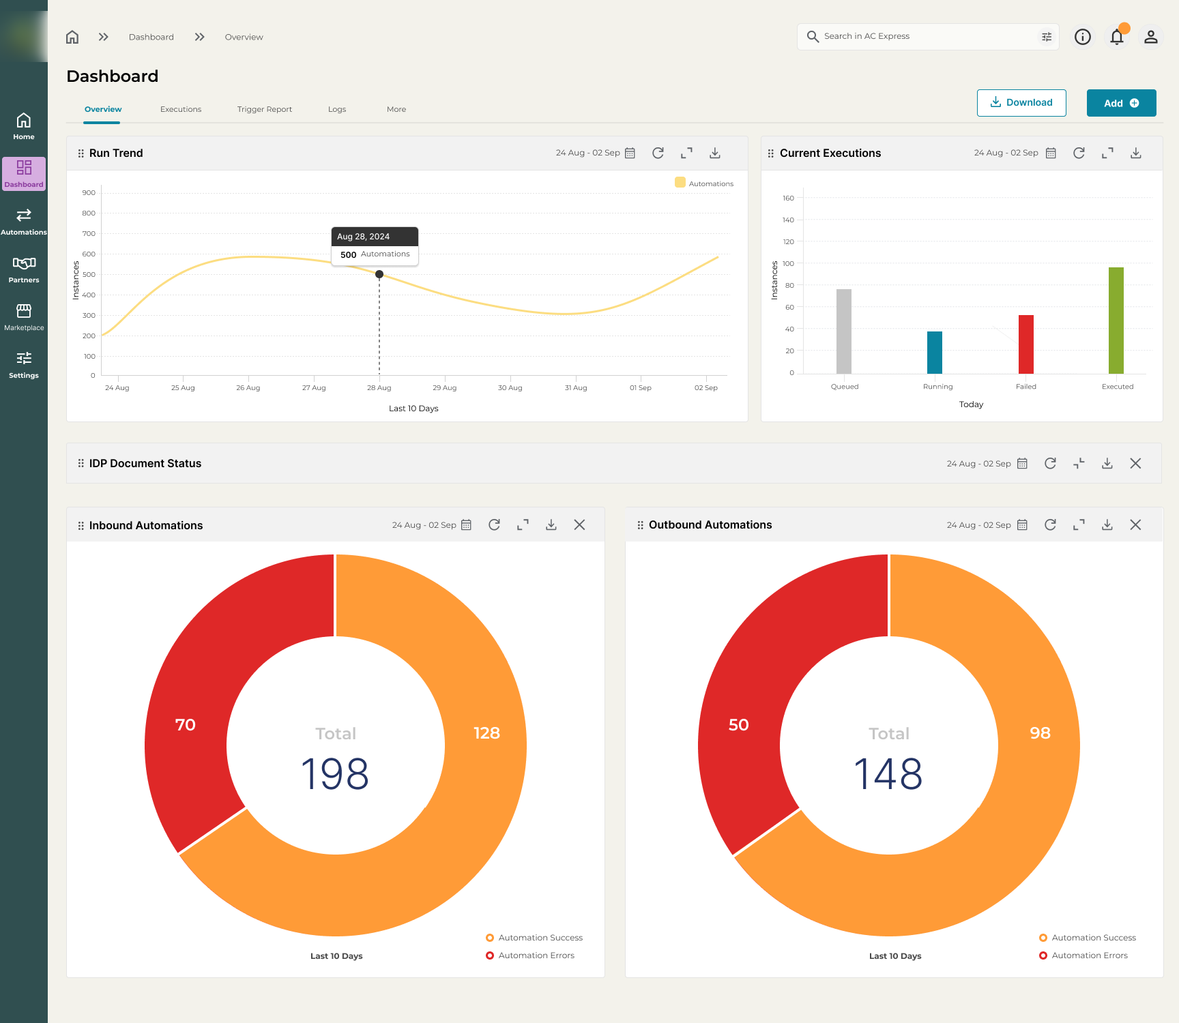Open Settings from the sidebar
Screen dimensions: 1179x1023
[x=24, y=365]
